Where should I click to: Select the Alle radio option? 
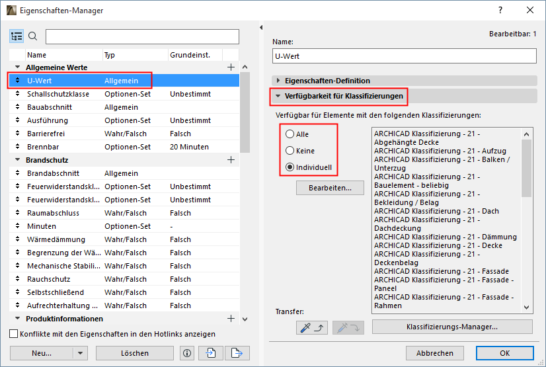click(290, 134)
